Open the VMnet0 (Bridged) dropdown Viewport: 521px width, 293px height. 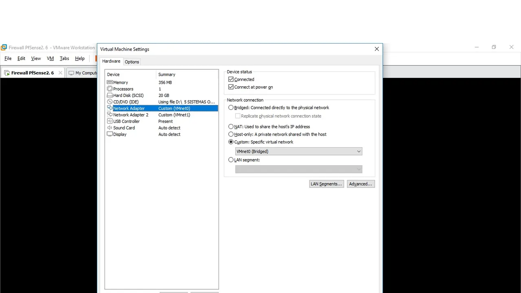(x=298, y=151)
